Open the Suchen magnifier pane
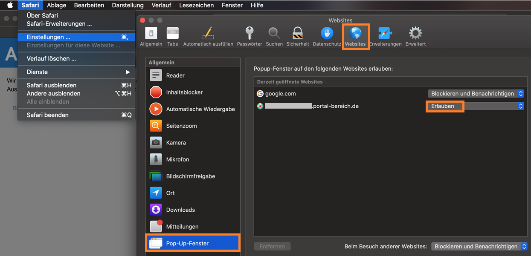This screenshot has width=531, height=256. [274, 37]
